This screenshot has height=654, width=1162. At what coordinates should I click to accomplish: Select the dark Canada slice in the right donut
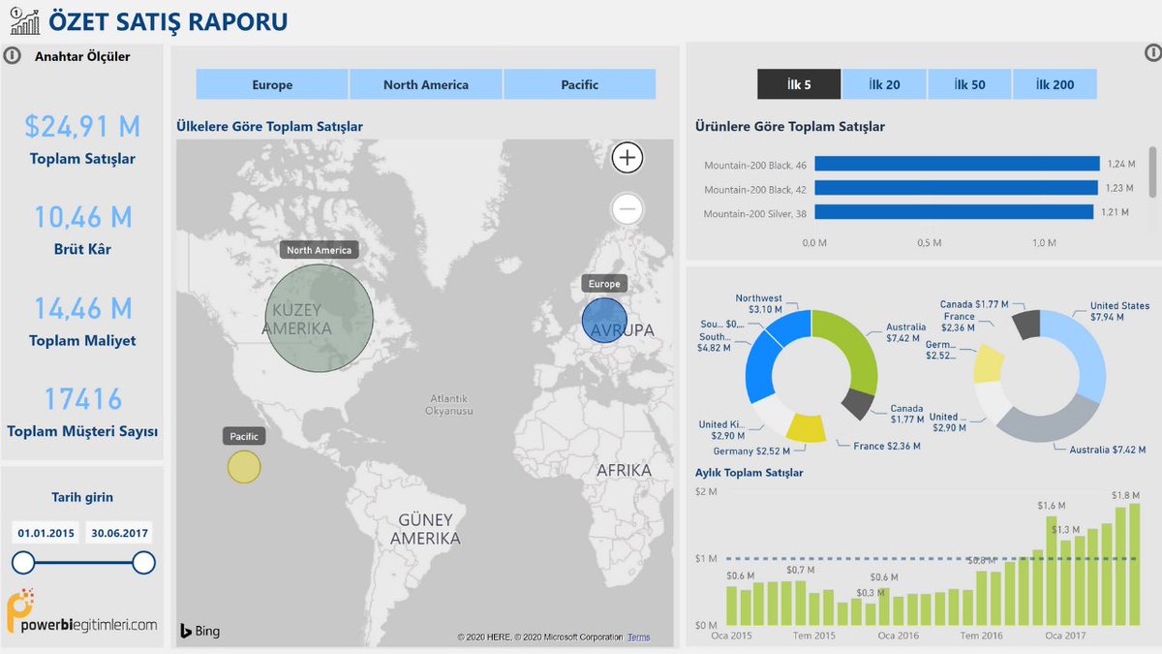point(1025,325)
